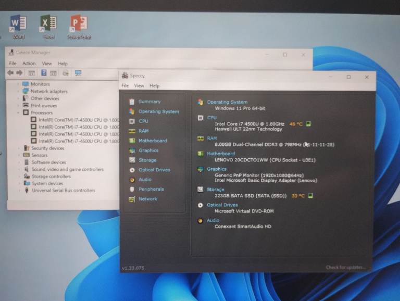This screenshot has width=400, height=301.
Task: Click the Storage drive icon in Speccy sidebar
Action: point(132,160)
